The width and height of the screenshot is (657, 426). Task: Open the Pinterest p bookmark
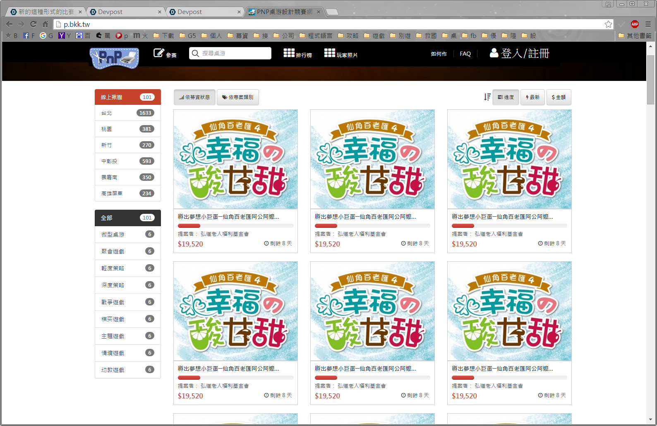tap(122, 36)
